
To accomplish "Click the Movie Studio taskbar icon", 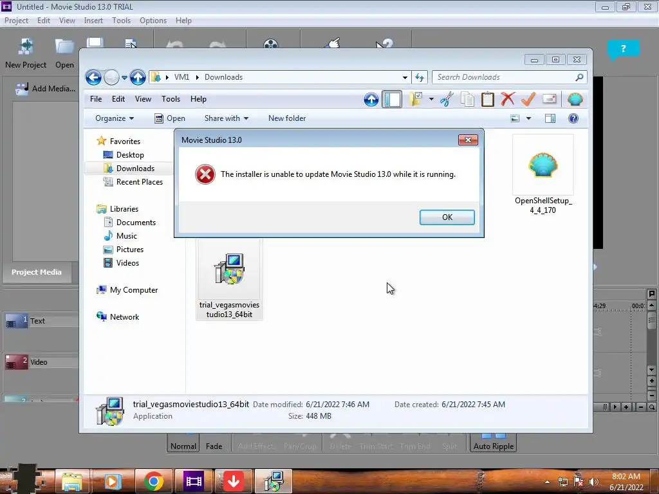I will pyautogui.click(x=193, y=481).
